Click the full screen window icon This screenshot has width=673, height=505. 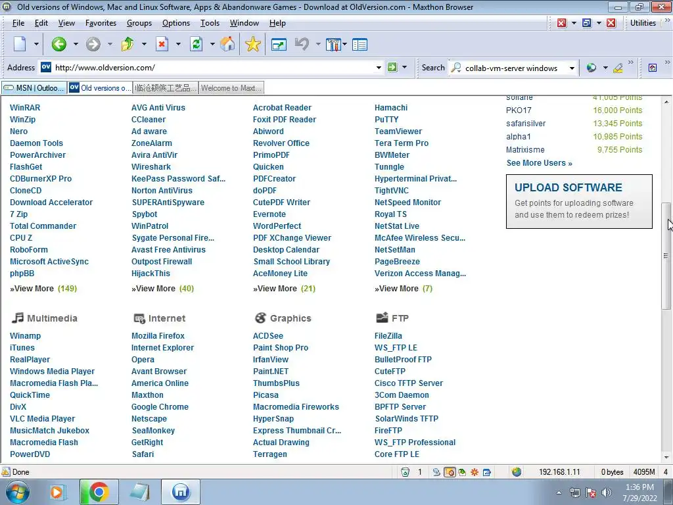point(279,44)
